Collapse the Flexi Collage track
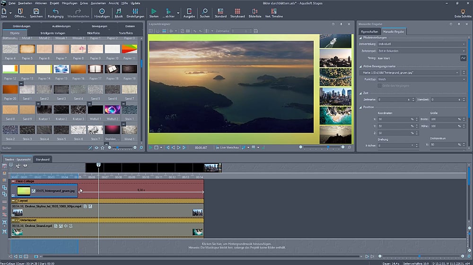The width and height of the screenshot is (473, 265). [13, 181]
